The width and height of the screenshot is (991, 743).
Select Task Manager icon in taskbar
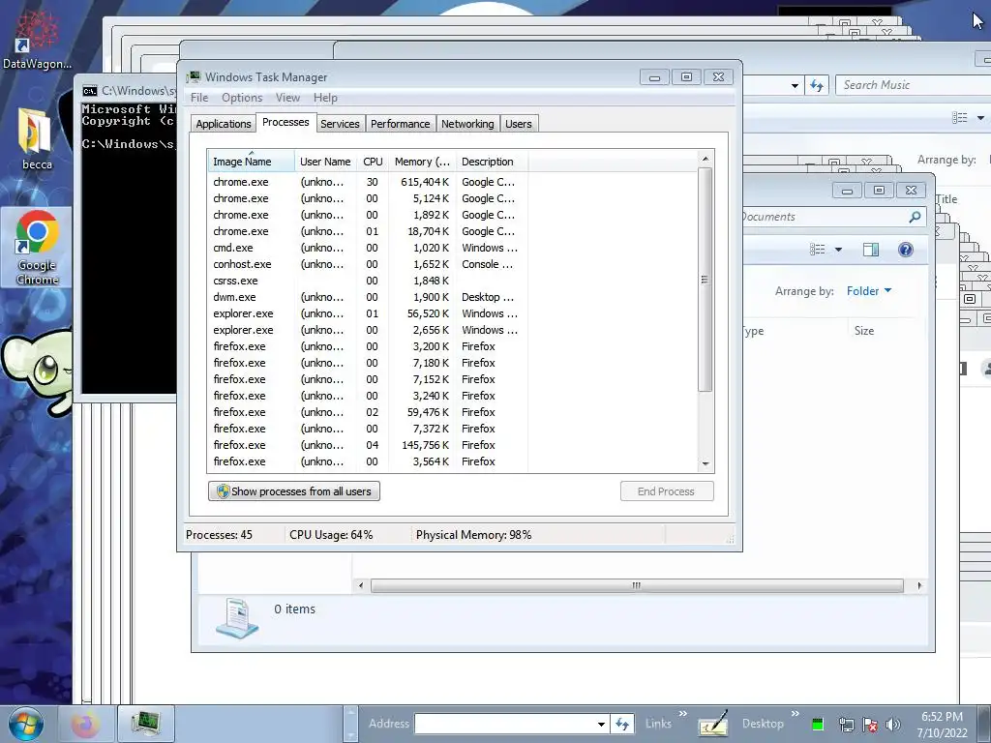[x=146, y=724]
